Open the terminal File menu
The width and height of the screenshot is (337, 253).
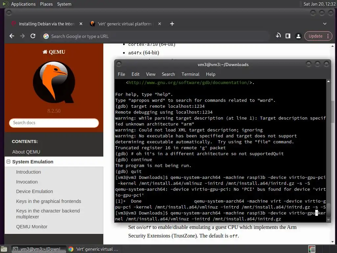(x=121, y=74)
